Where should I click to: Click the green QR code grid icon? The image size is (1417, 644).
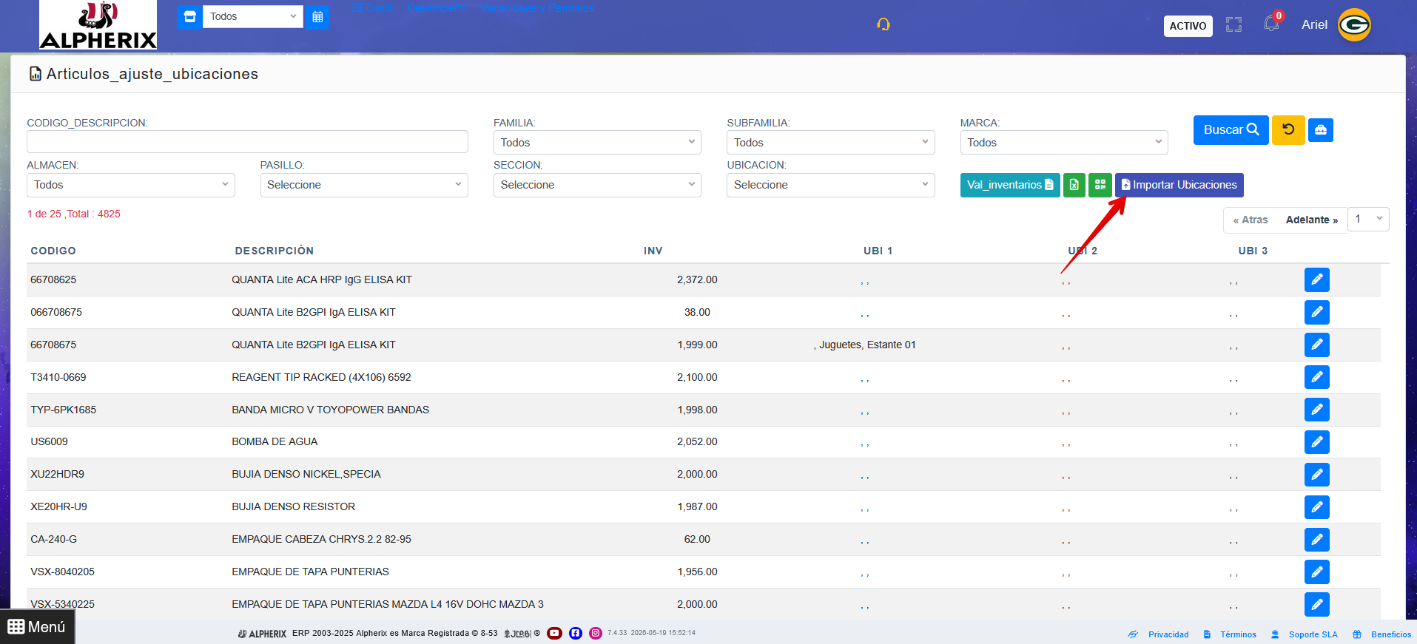point(1100,185)
